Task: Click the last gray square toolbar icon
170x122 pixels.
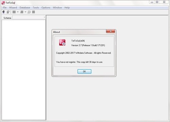Action: tap(33, 12)
